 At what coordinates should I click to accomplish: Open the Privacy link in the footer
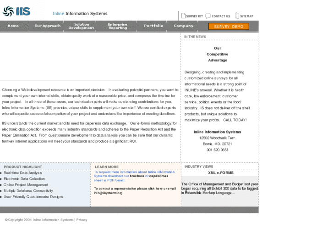82,220
